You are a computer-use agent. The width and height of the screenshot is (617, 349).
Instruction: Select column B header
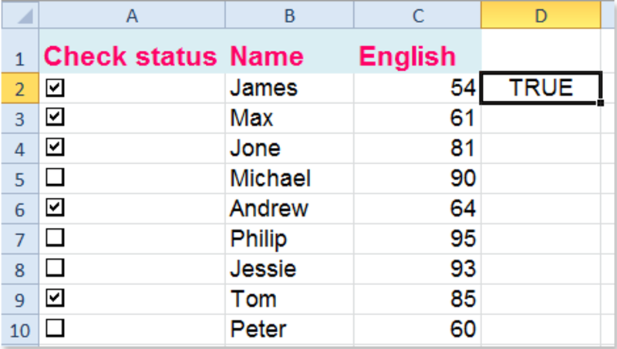(x=289, y=15)
